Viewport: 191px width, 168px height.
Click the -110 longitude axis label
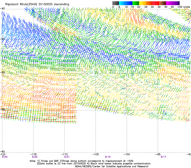(65, 154)
